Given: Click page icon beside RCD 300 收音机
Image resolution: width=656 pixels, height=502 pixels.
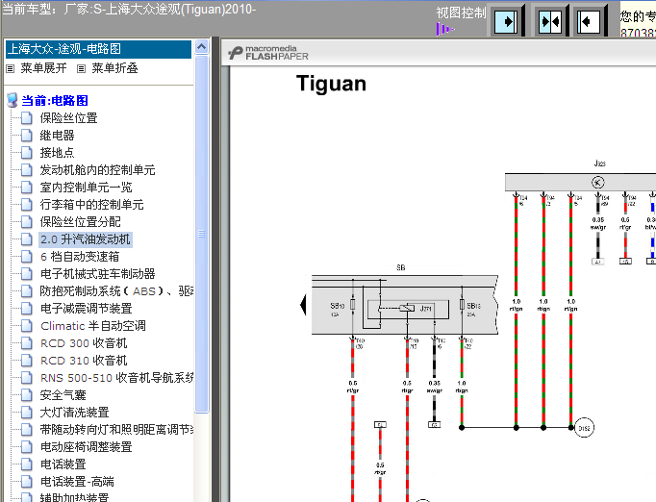Looking at the screenshot, I should tap(26, 343).
